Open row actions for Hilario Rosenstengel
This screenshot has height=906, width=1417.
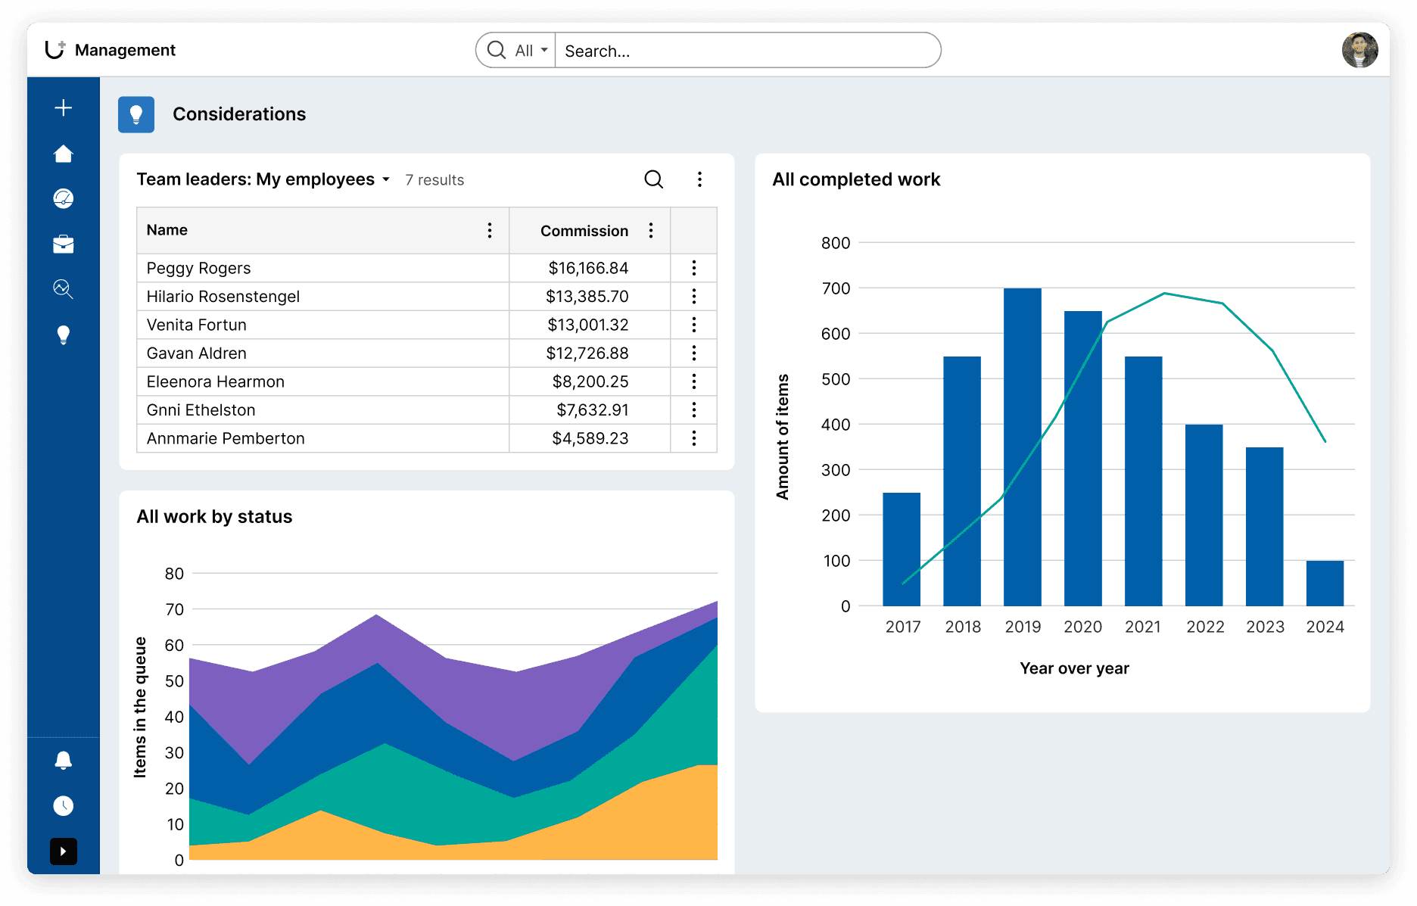[x=693, y=296]
